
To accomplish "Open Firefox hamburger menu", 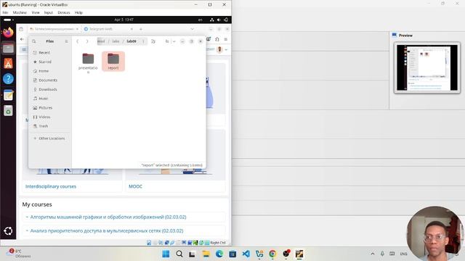I will [x=226, y=39].
